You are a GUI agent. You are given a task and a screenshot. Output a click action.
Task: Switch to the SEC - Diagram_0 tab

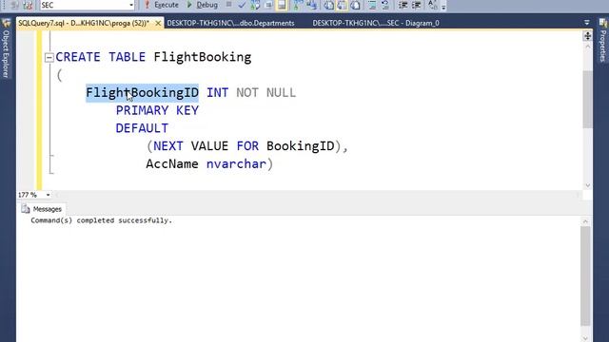point(376,23)
